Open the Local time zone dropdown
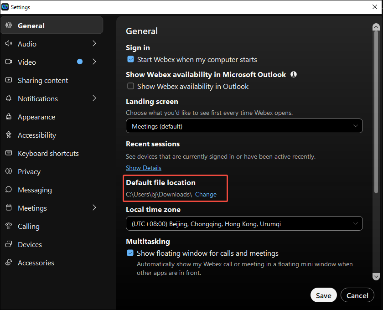Viewport: 383px width, 310px height. pos(244,223)
